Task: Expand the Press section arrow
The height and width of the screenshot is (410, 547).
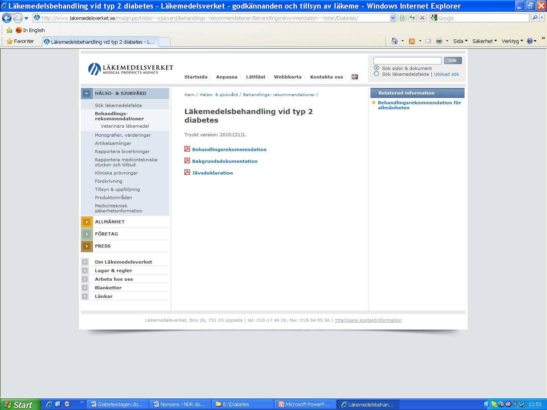Action: click(x=87, y=246)
